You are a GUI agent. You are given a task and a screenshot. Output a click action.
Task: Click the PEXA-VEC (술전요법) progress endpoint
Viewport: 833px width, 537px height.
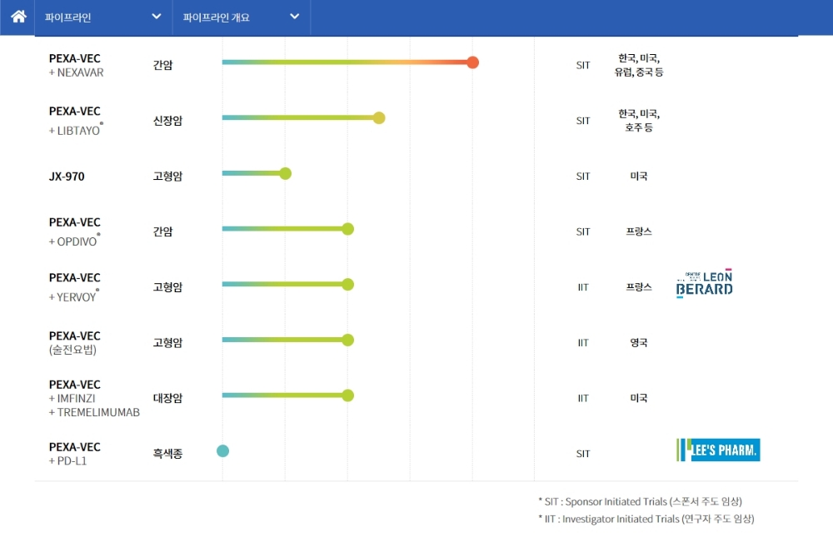348,340
